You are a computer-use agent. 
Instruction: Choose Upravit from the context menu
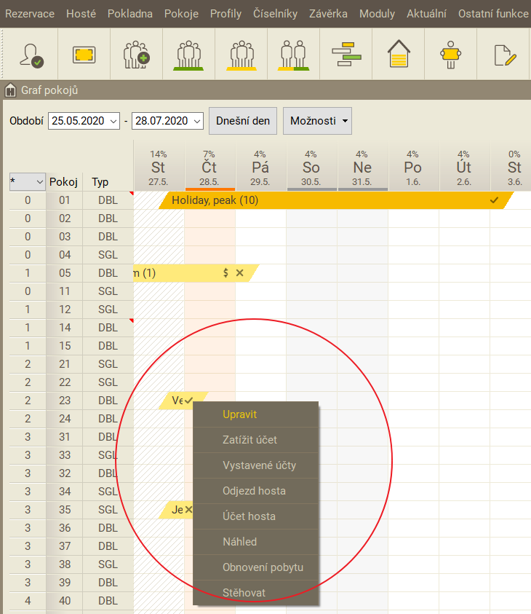[x=239, y=414]
